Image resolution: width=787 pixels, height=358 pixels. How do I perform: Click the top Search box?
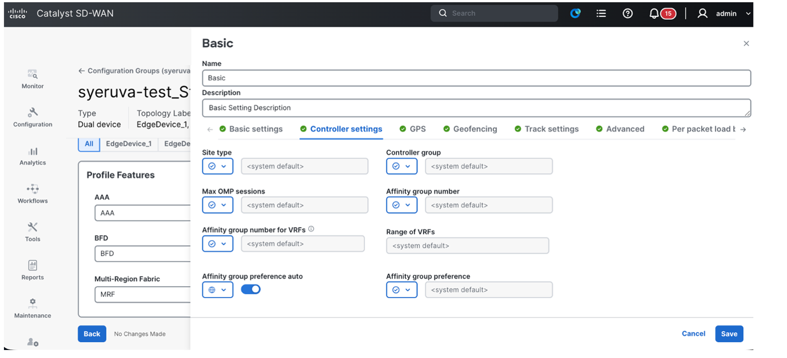[494, 13]
